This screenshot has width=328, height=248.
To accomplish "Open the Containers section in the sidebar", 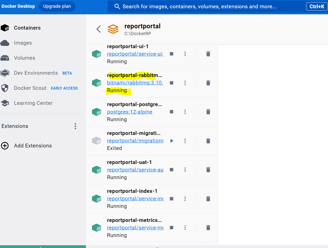I will pos(27,28).
